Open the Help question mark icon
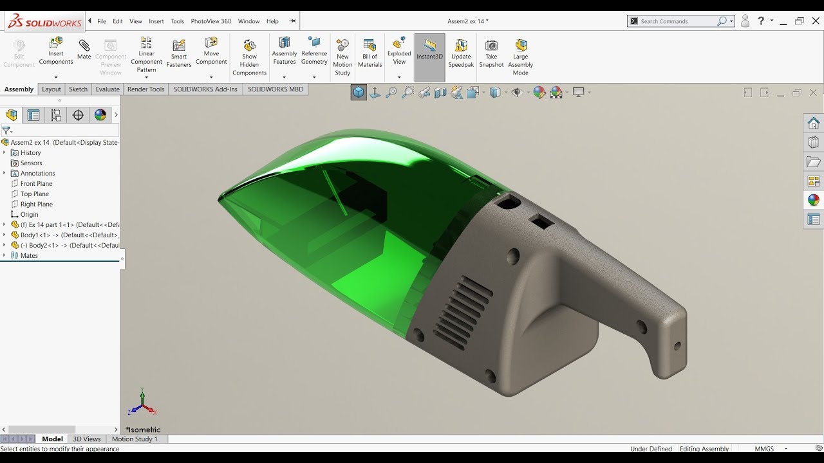Screen dimensions: 824x463 coord(762,21)
